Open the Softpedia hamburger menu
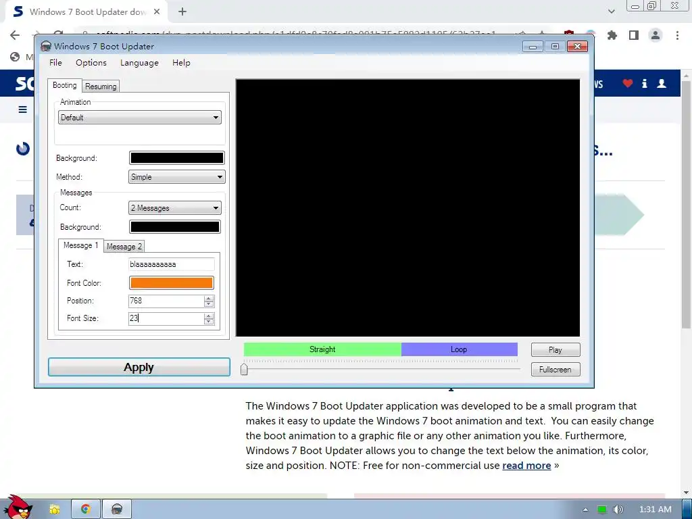Viewport: 692px width, 519px height. click(22, 109)
